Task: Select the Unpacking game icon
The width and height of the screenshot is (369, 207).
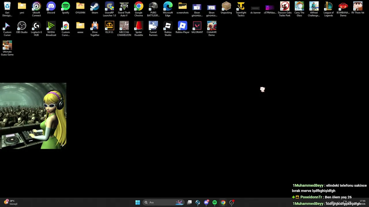Action: click(x=226, y=8)
